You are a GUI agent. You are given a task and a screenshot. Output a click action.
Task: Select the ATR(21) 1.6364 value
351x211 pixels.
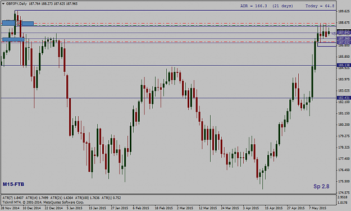[x=62, y=198]
